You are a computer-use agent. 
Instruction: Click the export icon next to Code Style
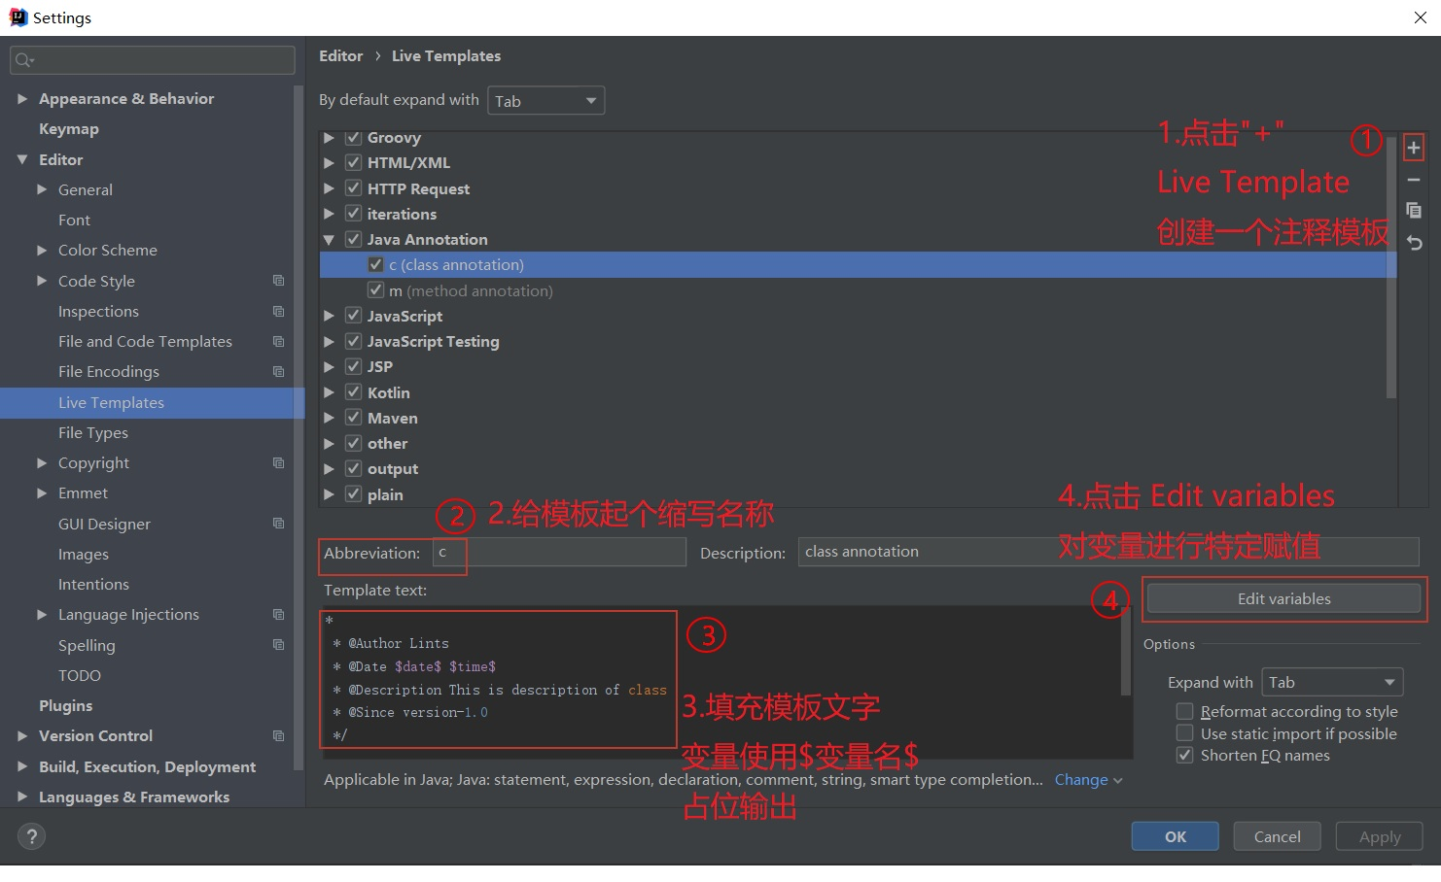[279, 281]
